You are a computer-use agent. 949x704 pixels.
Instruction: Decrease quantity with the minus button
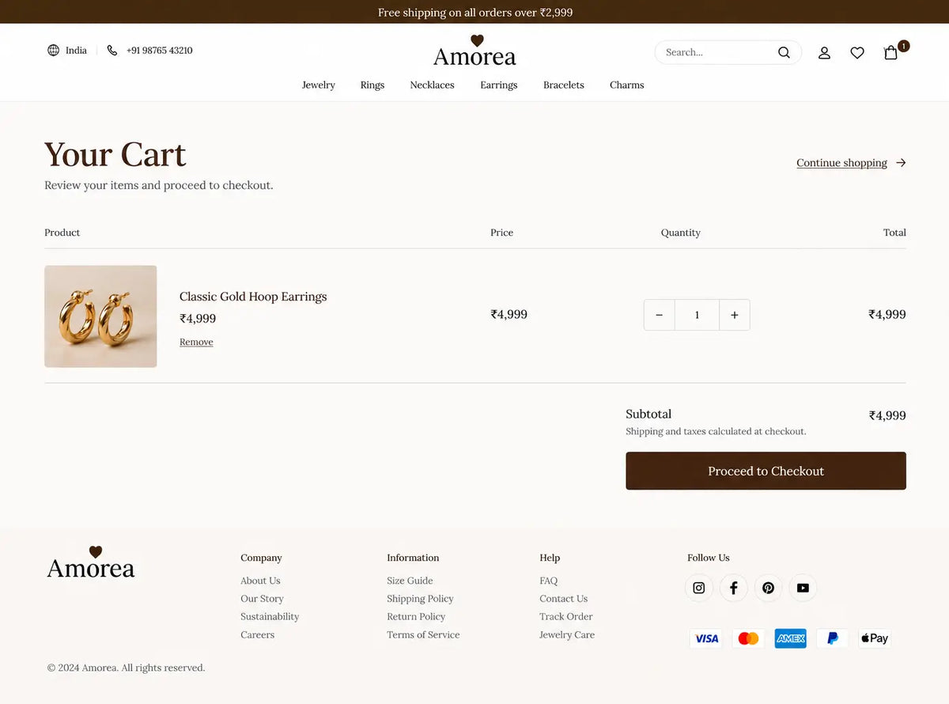coord(659,315)
